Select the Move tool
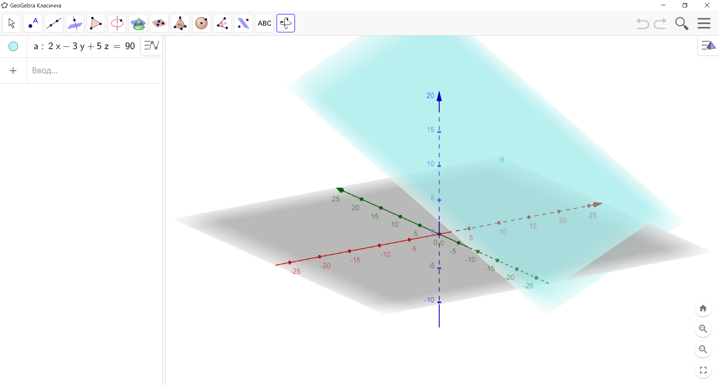This screenshot has height=385, width=719. [11, 23]
